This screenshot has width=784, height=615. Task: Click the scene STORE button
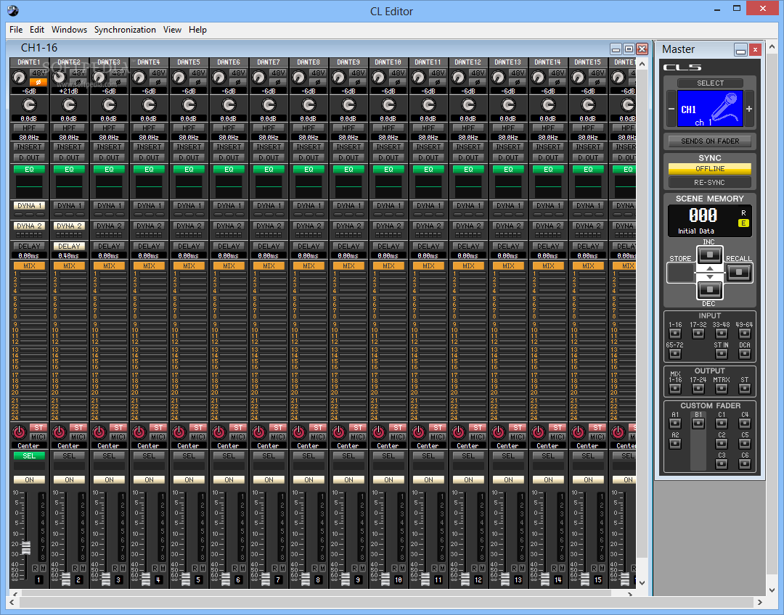680,273
